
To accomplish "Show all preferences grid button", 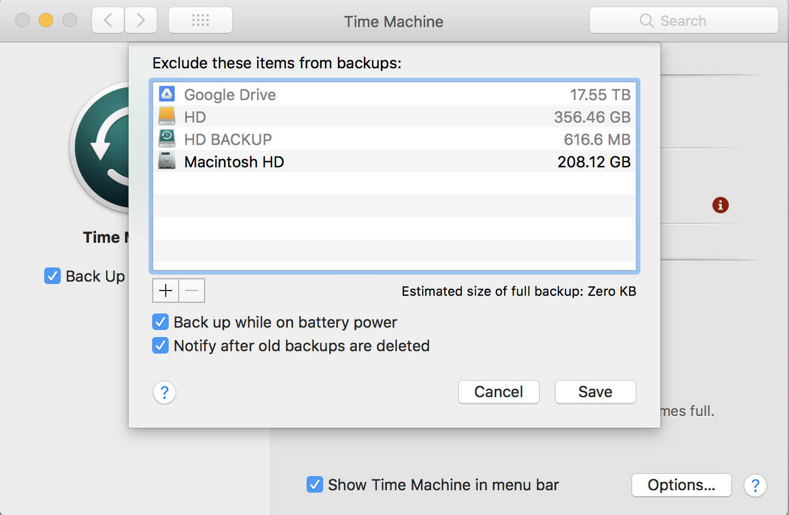I will pos(200,21).
